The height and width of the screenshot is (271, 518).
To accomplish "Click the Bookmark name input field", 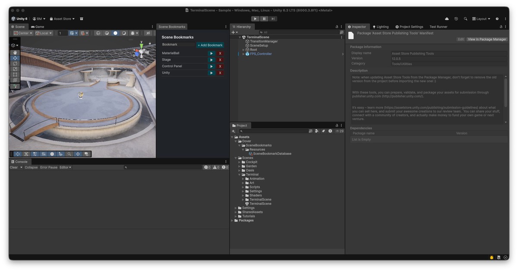I will pos(178,44).
